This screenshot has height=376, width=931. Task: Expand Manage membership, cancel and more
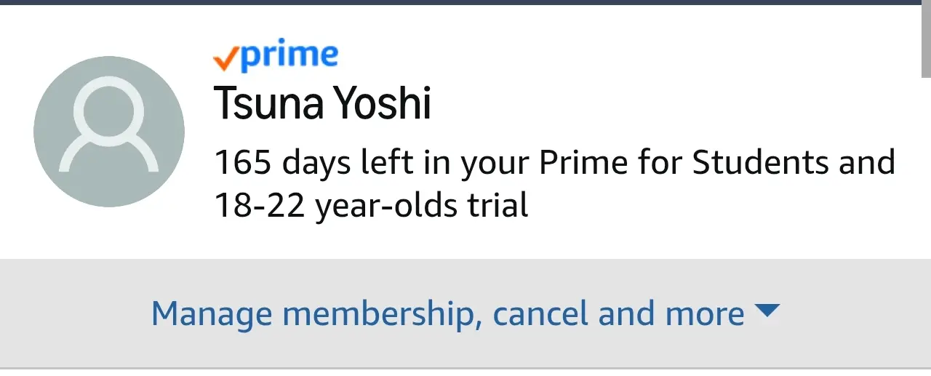[465, 313]
